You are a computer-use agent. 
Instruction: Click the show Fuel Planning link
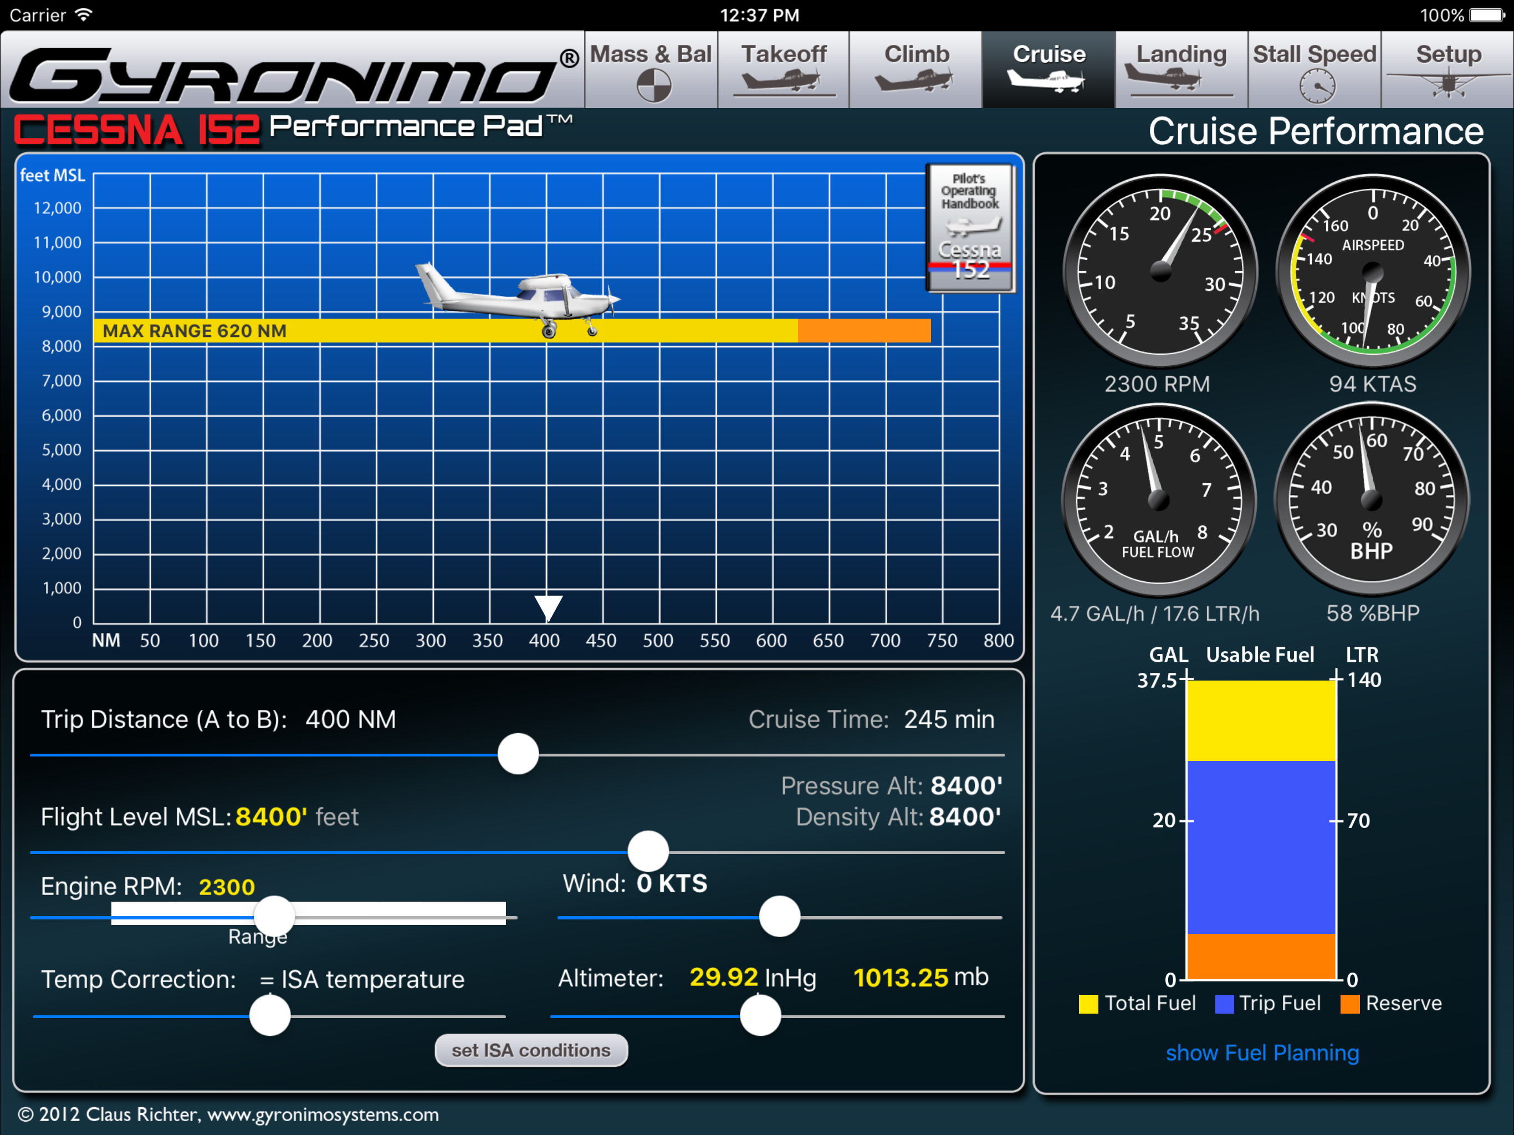1262,1052
